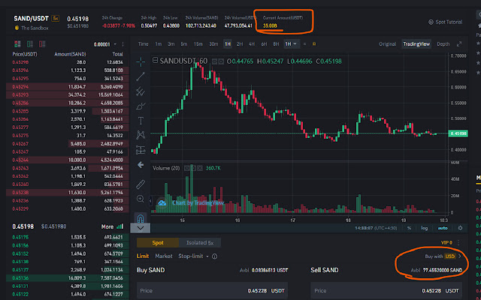Open Volume indicator settings
The width and height of the screenshot is (481, 300).
click(193, 168)
